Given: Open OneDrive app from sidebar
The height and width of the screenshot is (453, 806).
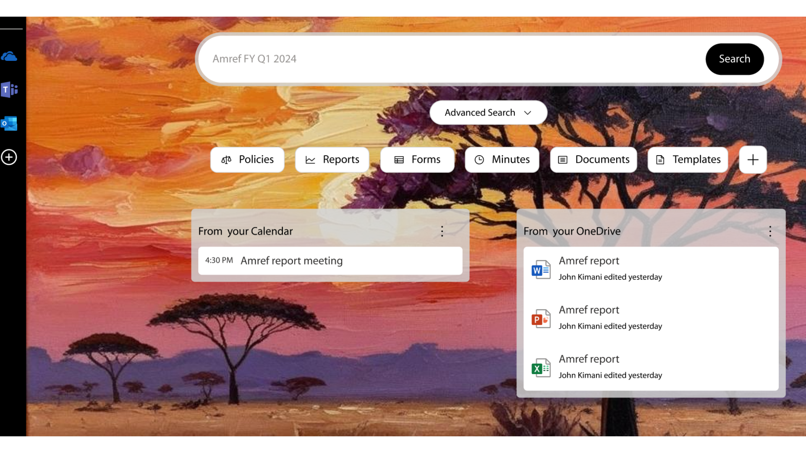Looking at the screenshot, I should tap(10, 57).
